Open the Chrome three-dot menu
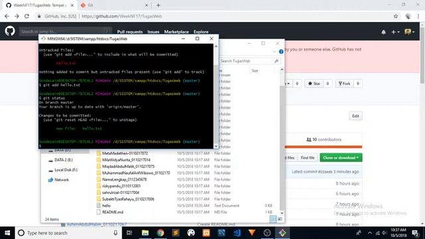 [x=418, y=16]
